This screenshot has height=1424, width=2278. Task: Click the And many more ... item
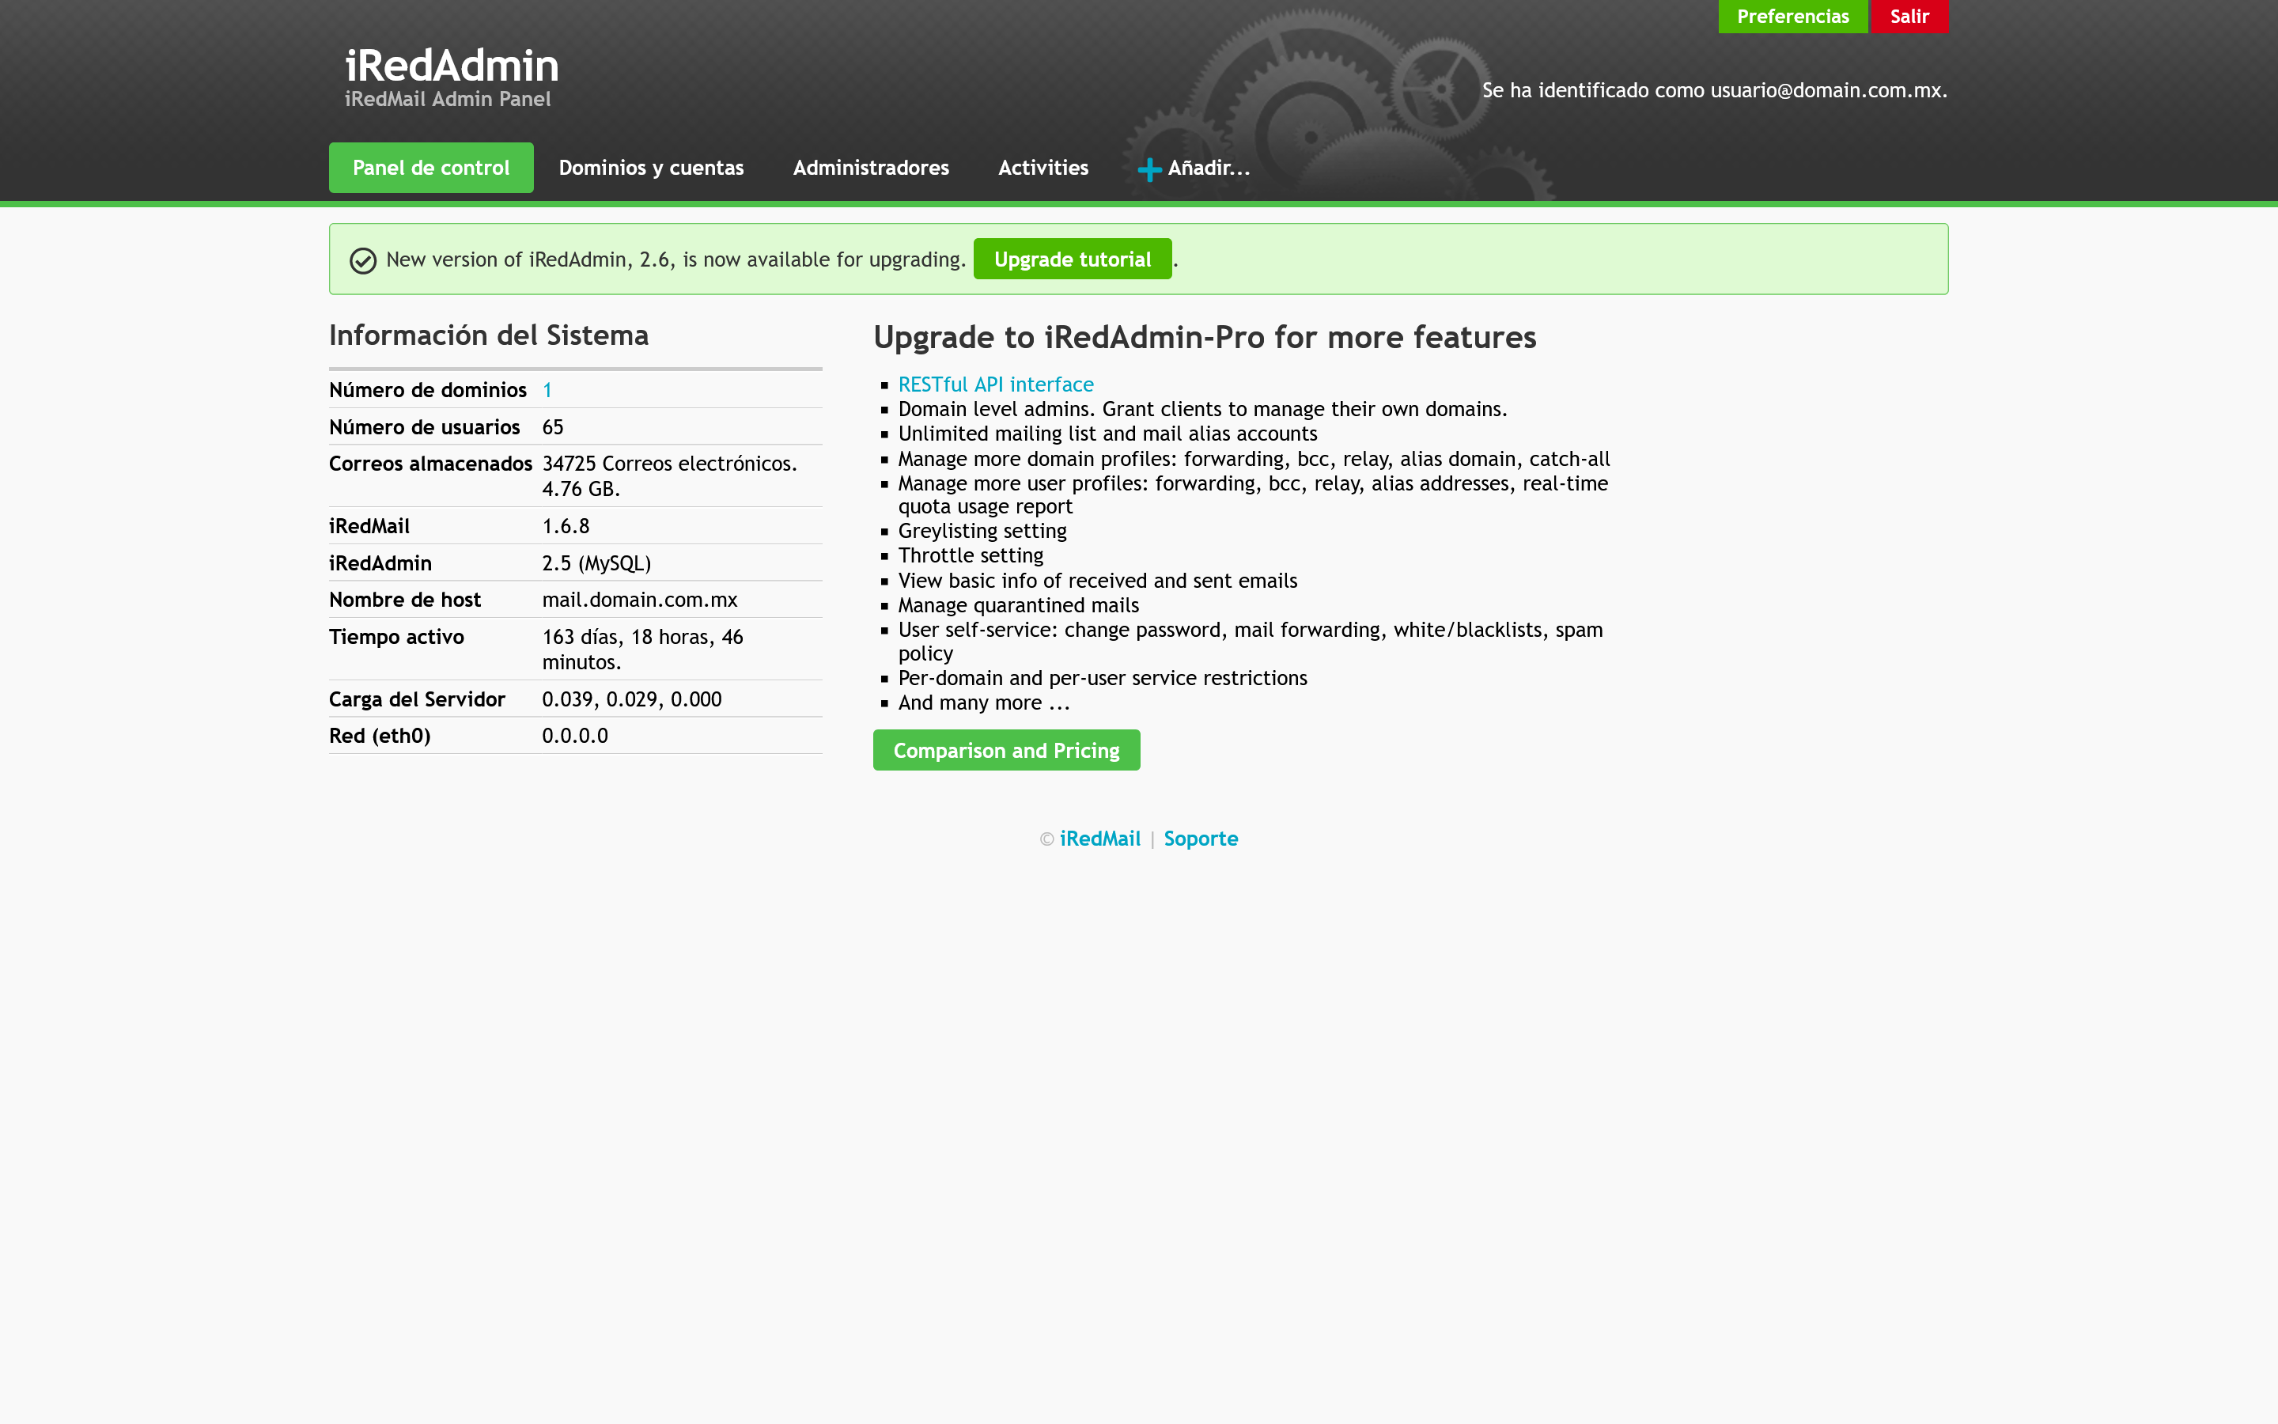984,703
